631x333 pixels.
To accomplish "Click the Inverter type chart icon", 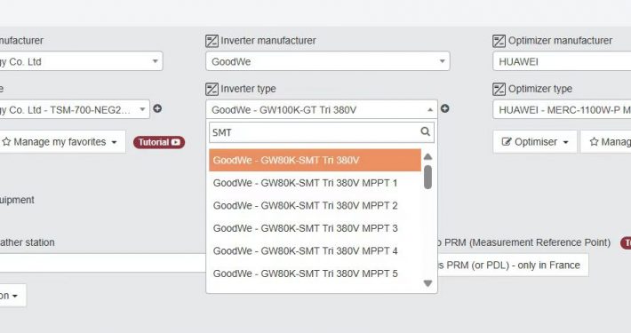I will tap(212, 89).
